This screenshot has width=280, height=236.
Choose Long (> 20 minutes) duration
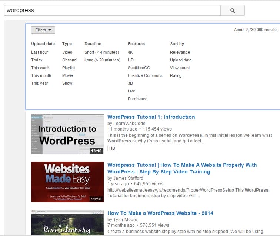(102, 60)
